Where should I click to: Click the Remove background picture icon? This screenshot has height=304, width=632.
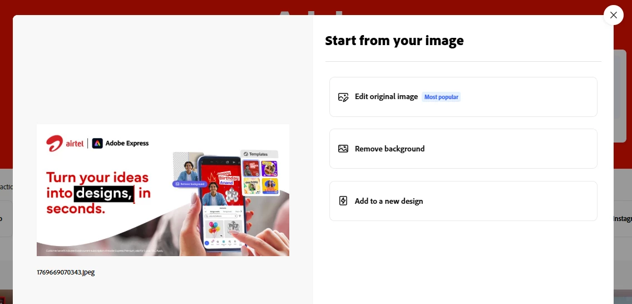pos(343,149)
